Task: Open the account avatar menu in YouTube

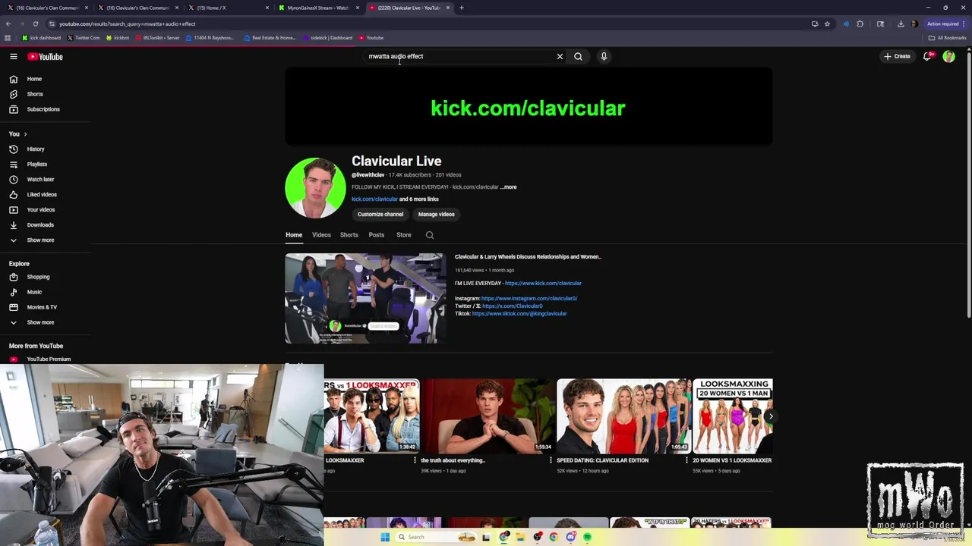Action: click(x=948, y=56)
